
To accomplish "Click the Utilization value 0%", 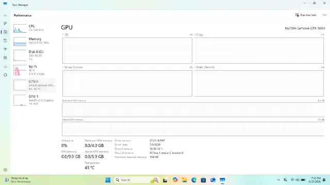I will click(64, 145).
